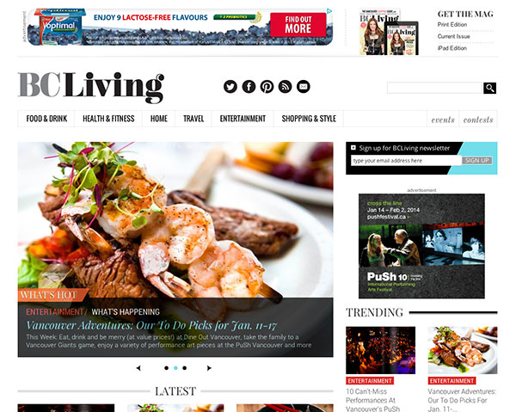Open the Travel menu item
516x412 pixels.
(193, 119)
